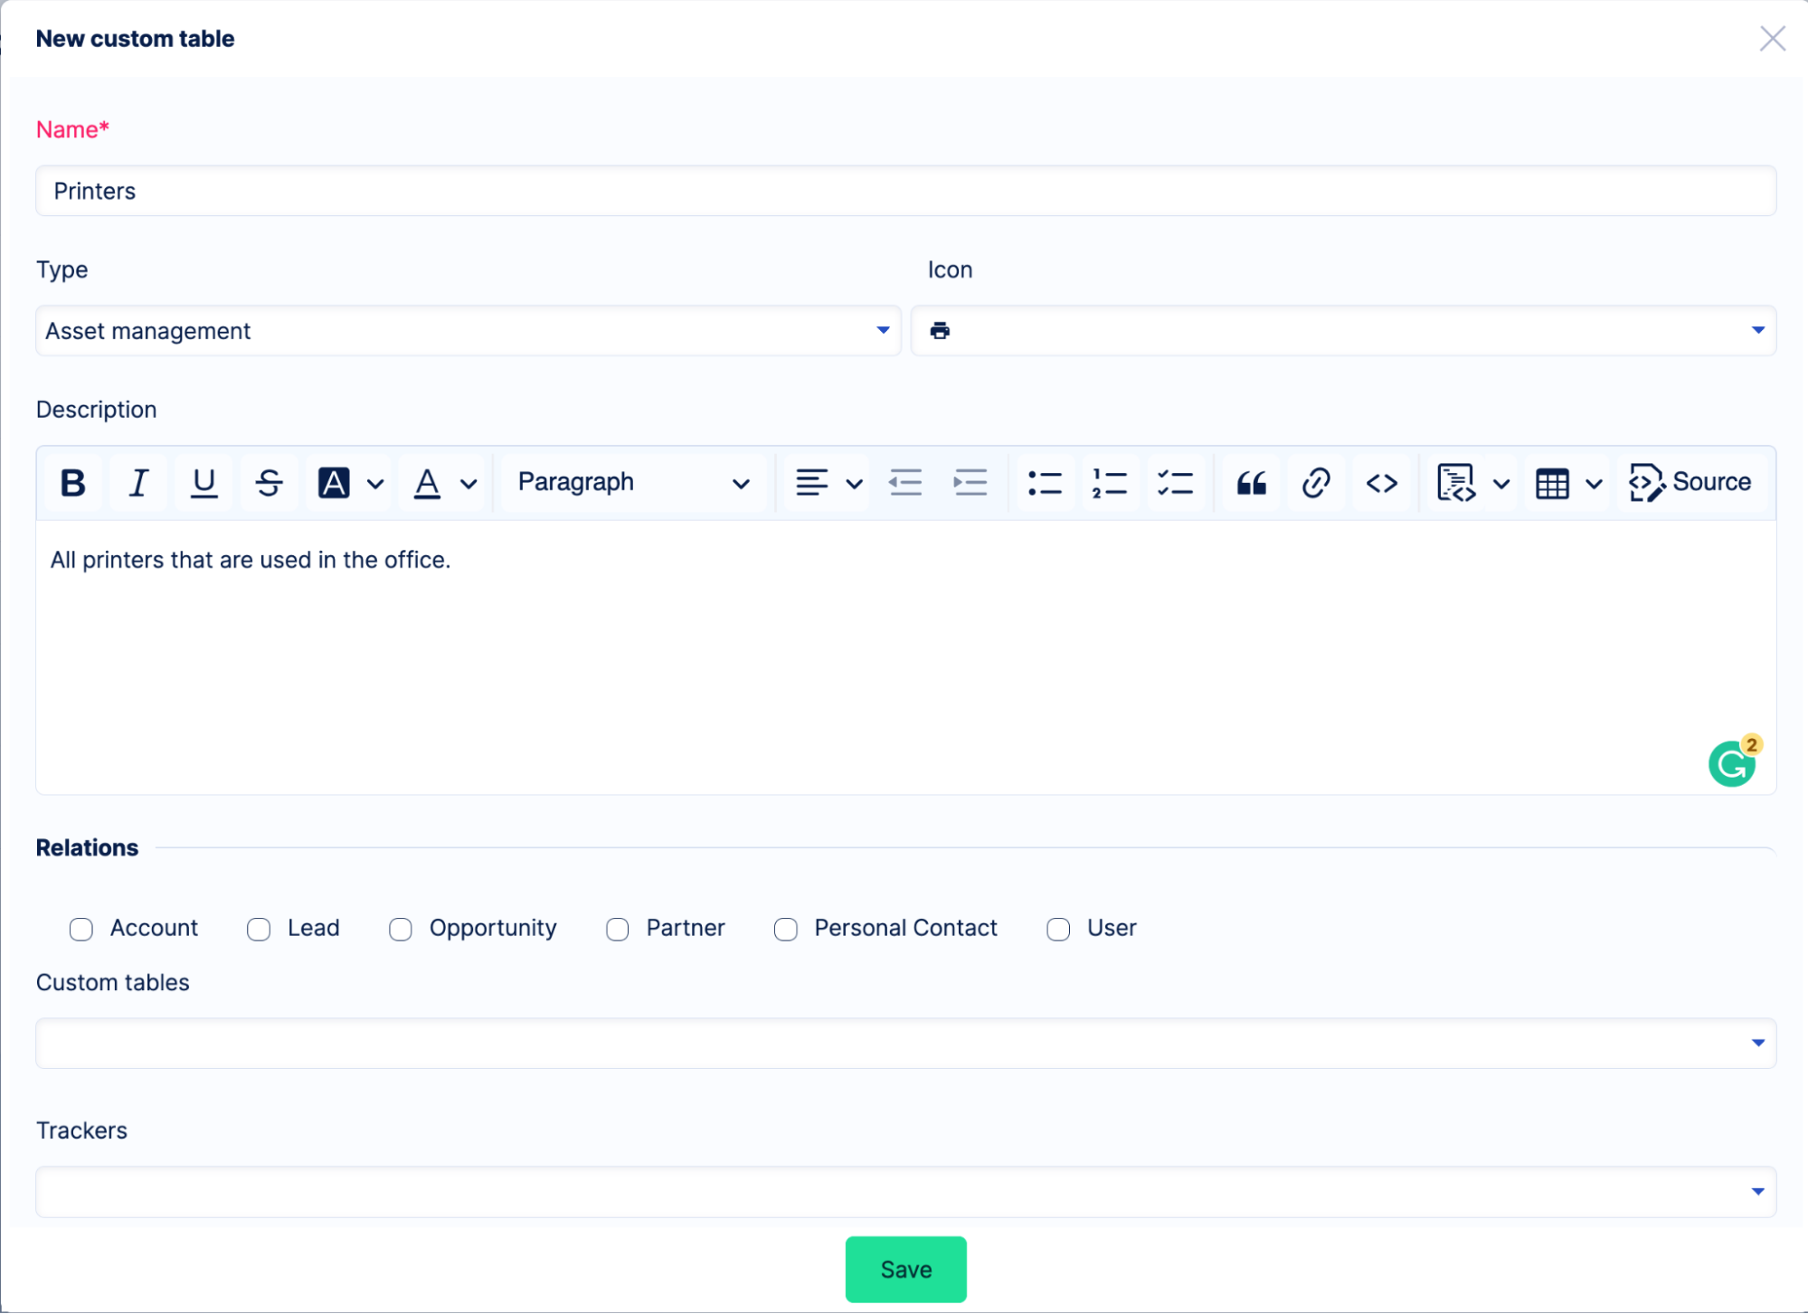Open the Custom tables dropdown
Image resolution: width=1808 pixels, height=1314 pixels.
pyautogui.click(x=905, y=1044)
